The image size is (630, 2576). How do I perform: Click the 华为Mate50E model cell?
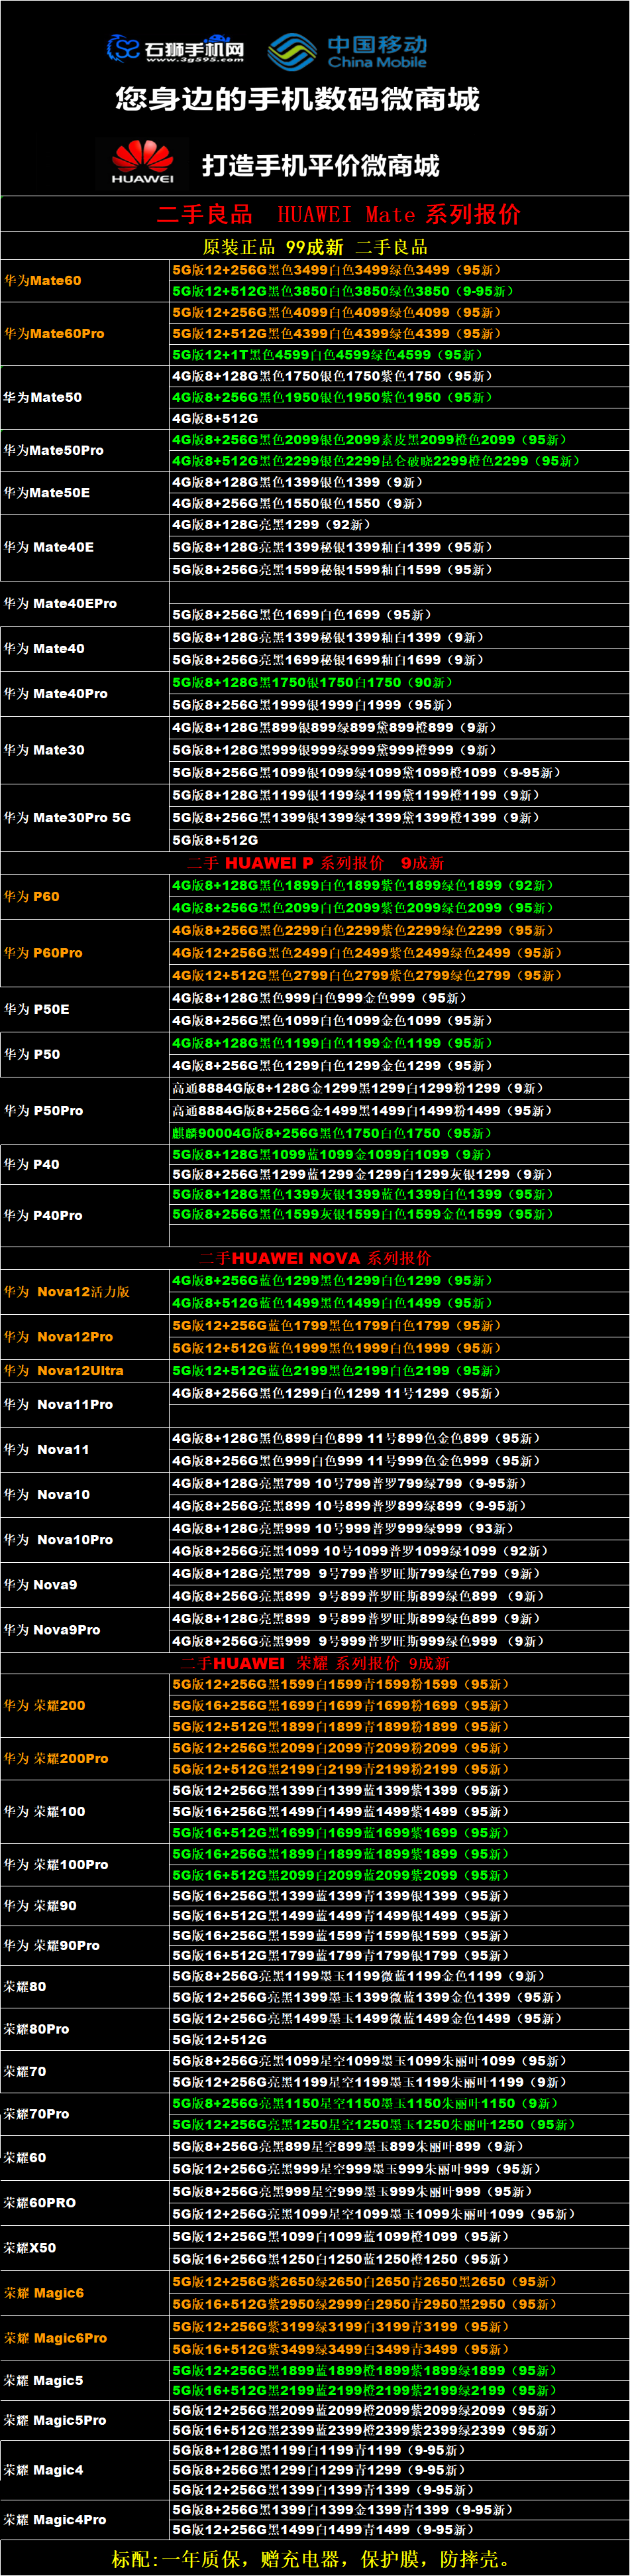click(85, 493)
